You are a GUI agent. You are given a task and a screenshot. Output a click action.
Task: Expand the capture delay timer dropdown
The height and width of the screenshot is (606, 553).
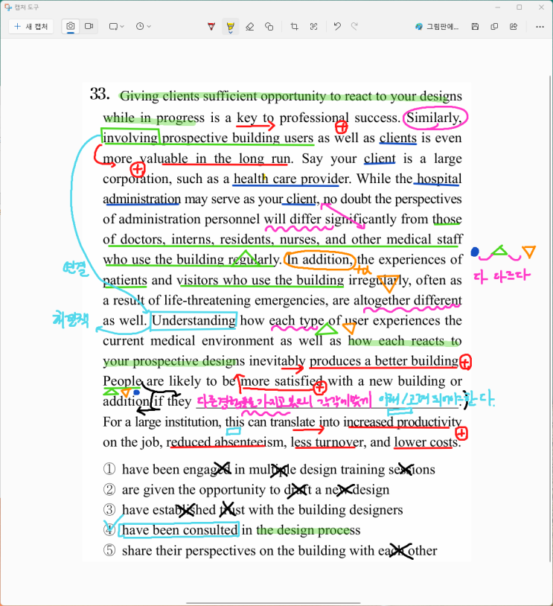click(144, 26)
